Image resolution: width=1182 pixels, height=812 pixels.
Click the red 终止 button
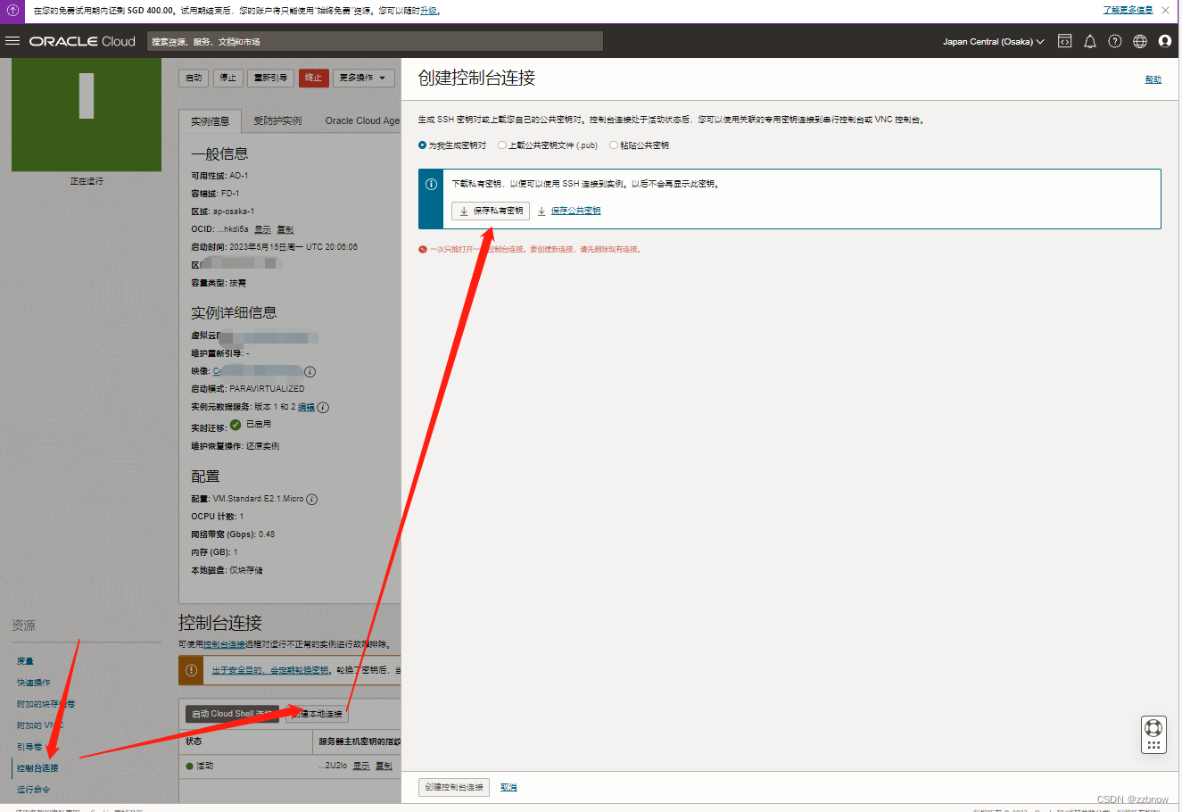coord(314,78)
